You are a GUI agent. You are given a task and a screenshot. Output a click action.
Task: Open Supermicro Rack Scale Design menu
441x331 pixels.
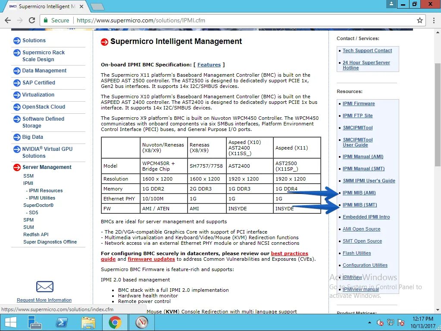[x=43, y=56]
